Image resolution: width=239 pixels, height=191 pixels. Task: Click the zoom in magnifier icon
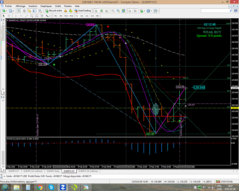pyautogui.click(x=113, y=11)
